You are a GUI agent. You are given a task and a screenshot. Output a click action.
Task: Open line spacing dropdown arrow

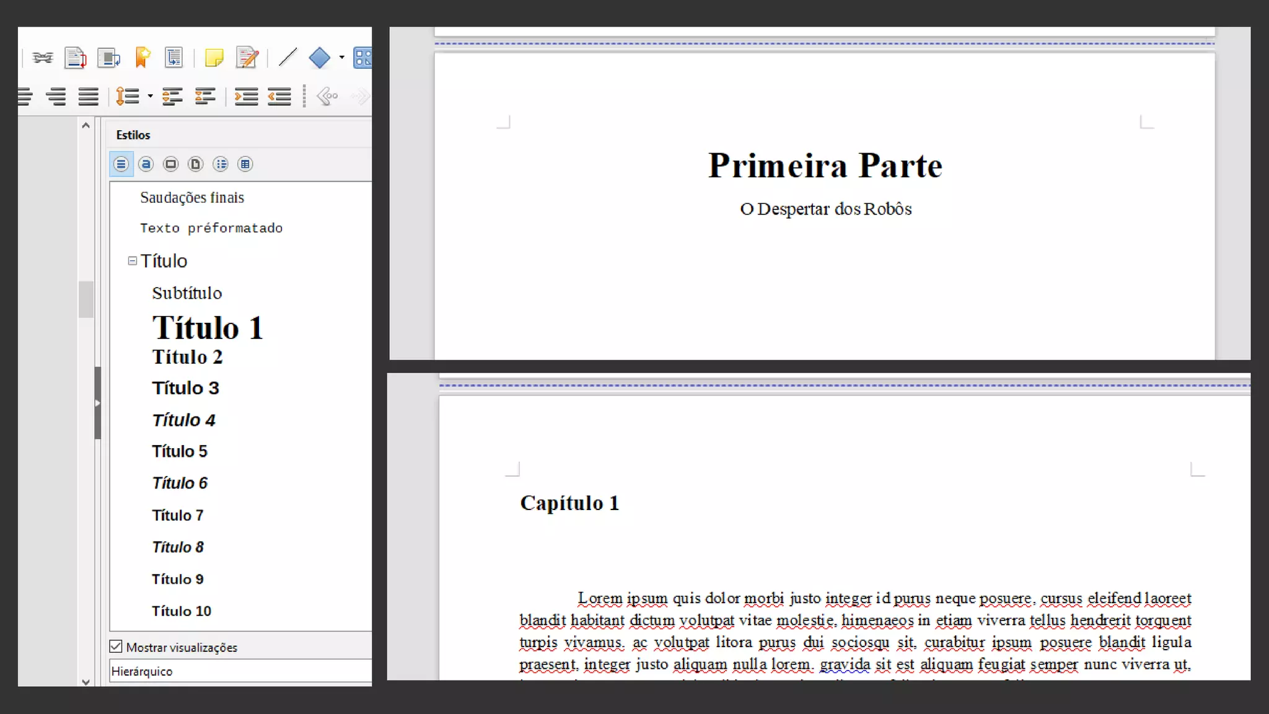click(x=150, y=97)
